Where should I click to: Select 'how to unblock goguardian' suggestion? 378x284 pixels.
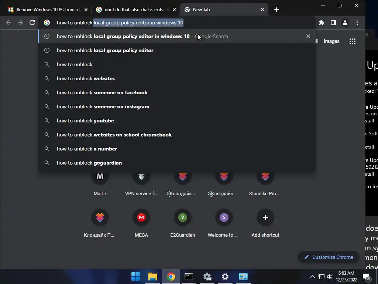(x=177, y=163)
